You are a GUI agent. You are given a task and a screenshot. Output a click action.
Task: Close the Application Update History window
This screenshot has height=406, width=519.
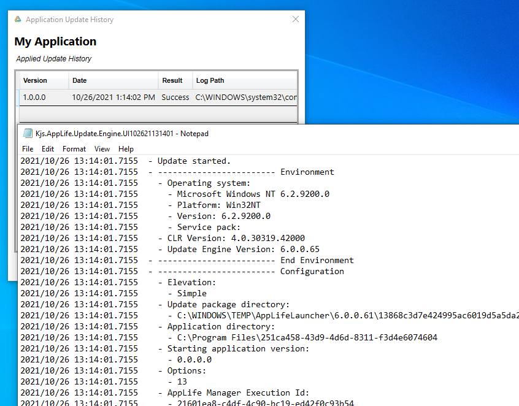296,19
